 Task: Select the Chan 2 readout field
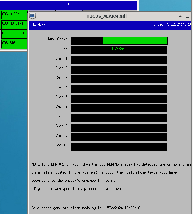119,70
